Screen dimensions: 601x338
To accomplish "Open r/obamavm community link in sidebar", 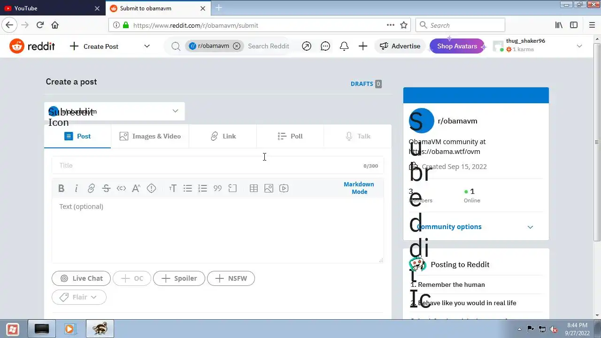I will coord(457,121).
